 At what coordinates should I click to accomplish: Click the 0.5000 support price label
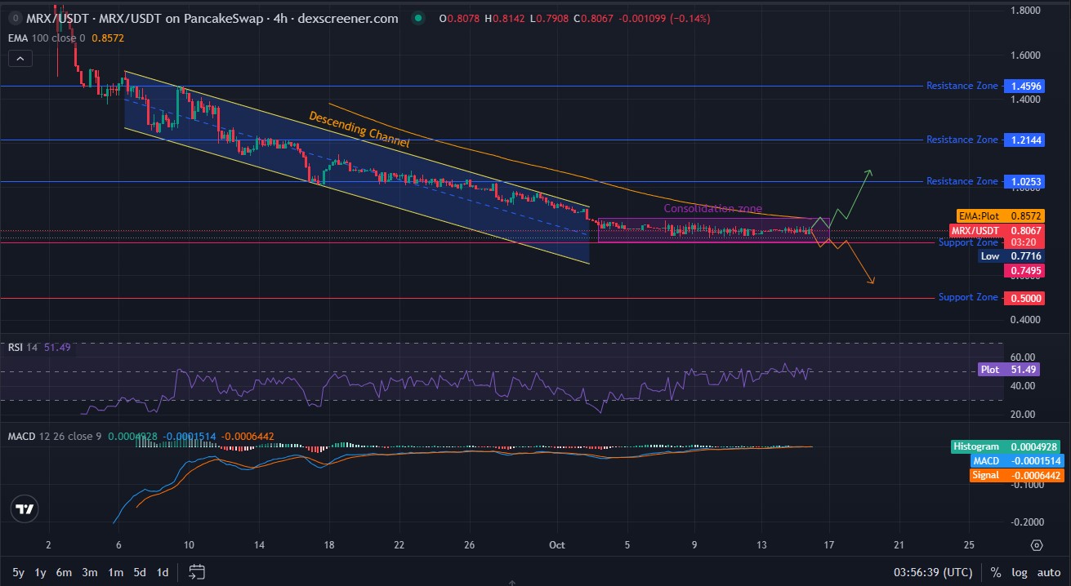click(x=1026, y=298)
